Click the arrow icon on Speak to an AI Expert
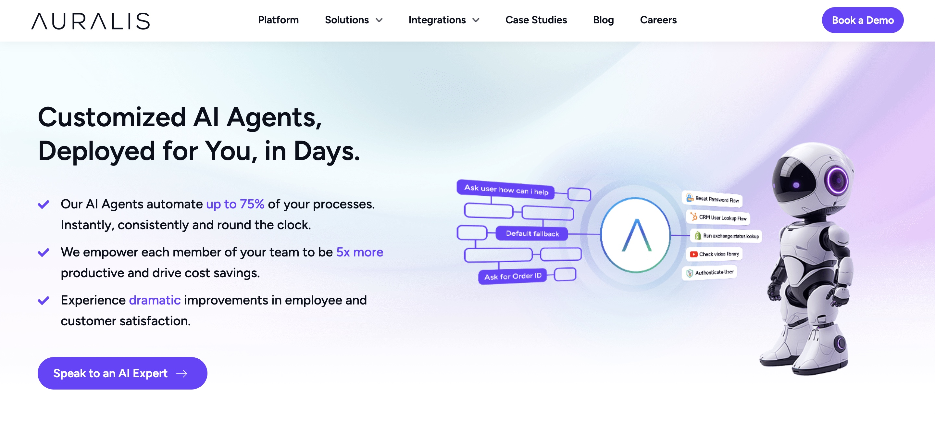 point(181,373)
